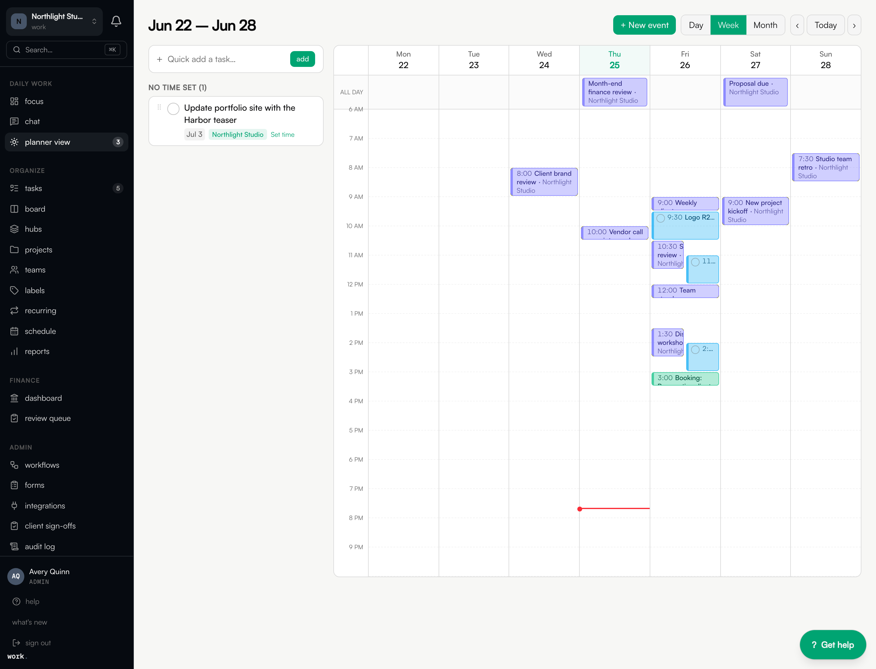Open chat icon in sidebar

(14, 121)
